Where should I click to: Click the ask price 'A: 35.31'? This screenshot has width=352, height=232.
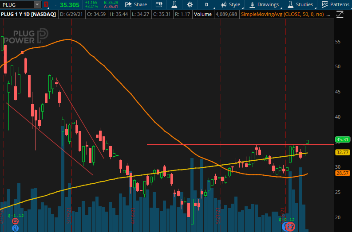[111, 7]
